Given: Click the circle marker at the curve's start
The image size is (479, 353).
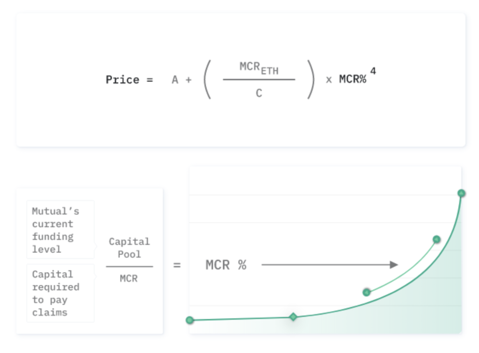Looking at the screenshot, I should pos(190,320).
